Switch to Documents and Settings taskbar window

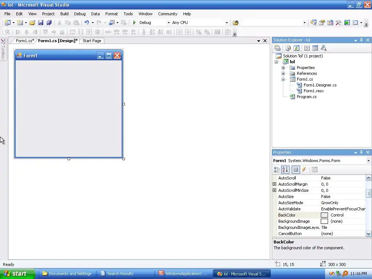67,274
